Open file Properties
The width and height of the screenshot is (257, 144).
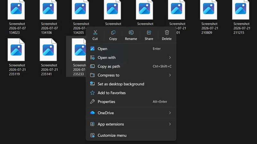[x=131, y=102]
